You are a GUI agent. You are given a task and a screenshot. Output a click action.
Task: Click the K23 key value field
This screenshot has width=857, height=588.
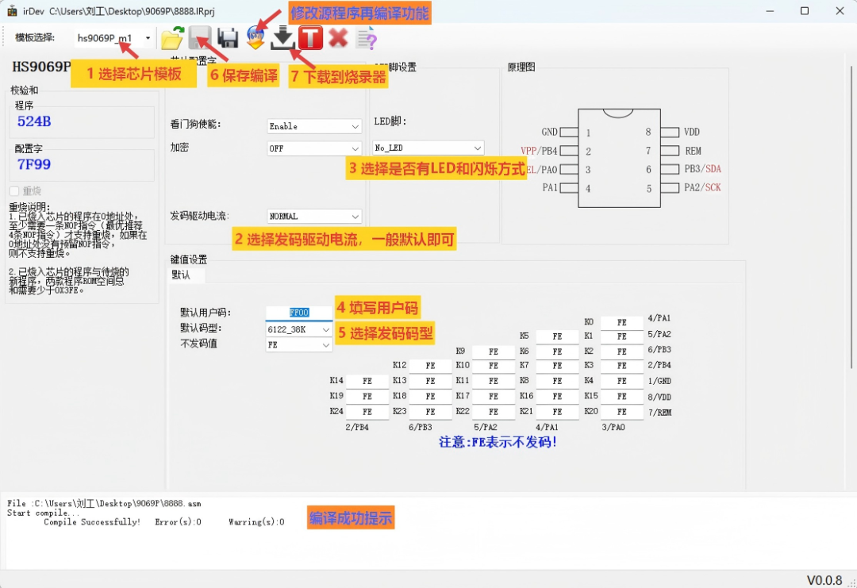click(430, 412)
